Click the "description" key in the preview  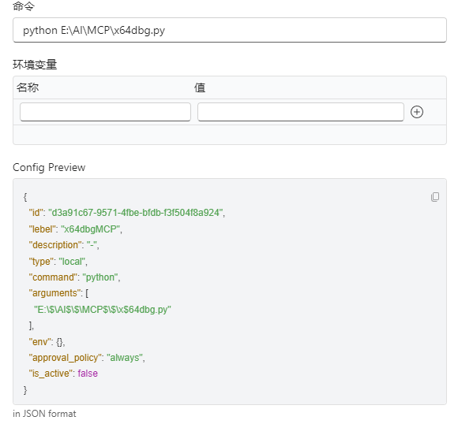click(55, 245)
